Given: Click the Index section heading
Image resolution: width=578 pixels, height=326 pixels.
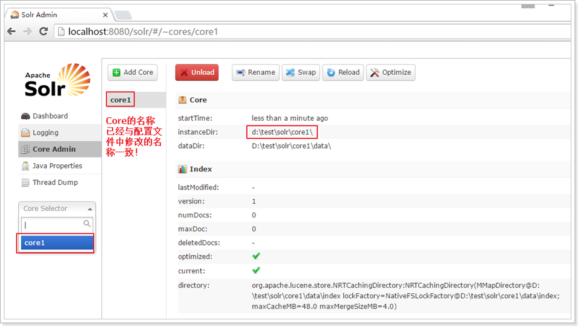Looking at the screenshot, I should point(200,169).
